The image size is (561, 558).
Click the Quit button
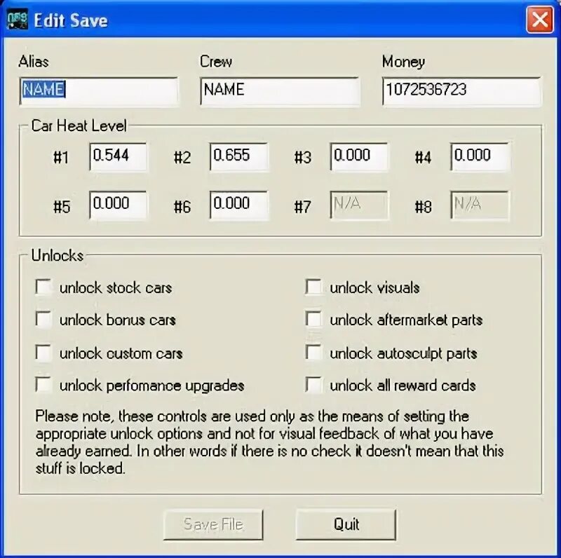346,524
